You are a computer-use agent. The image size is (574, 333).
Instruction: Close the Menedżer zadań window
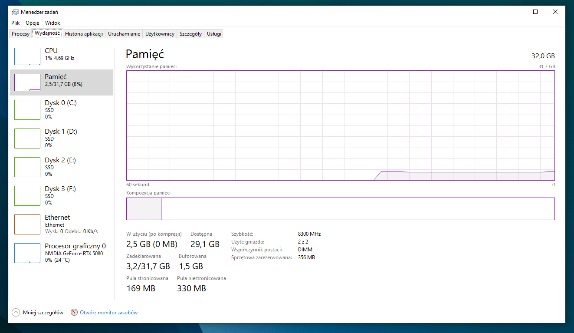(x=555, y=12)
